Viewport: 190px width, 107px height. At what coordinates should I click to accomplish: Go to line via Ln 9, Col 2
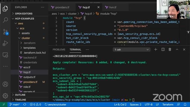pyautogui.click(x=120, y=104)
